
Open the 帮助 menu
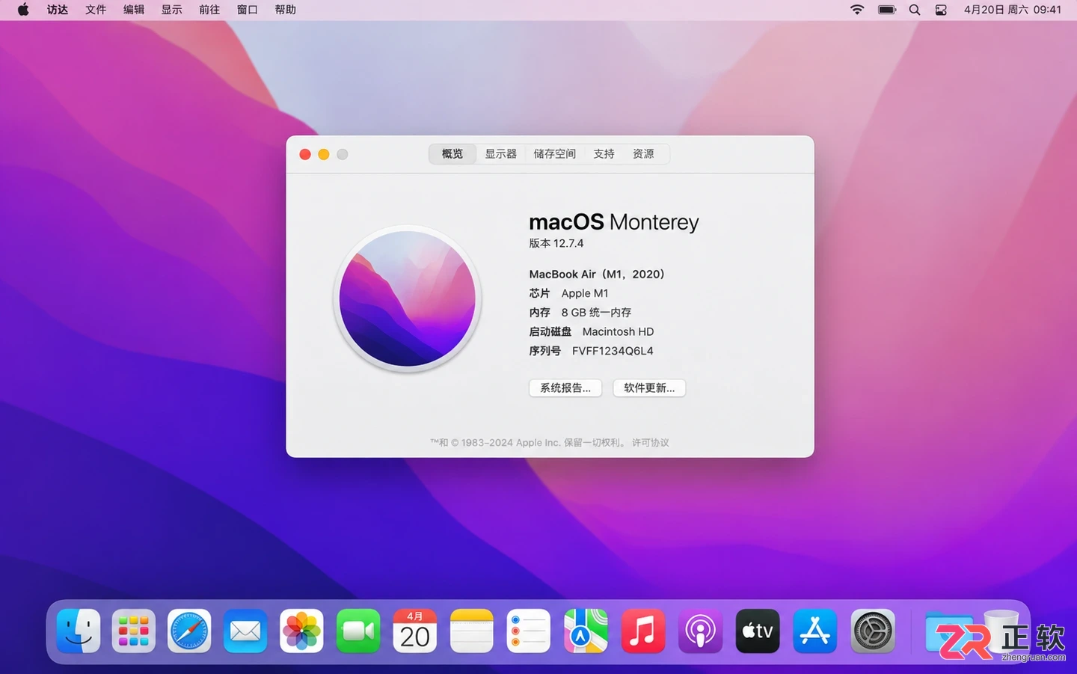[x=286, y=10]
